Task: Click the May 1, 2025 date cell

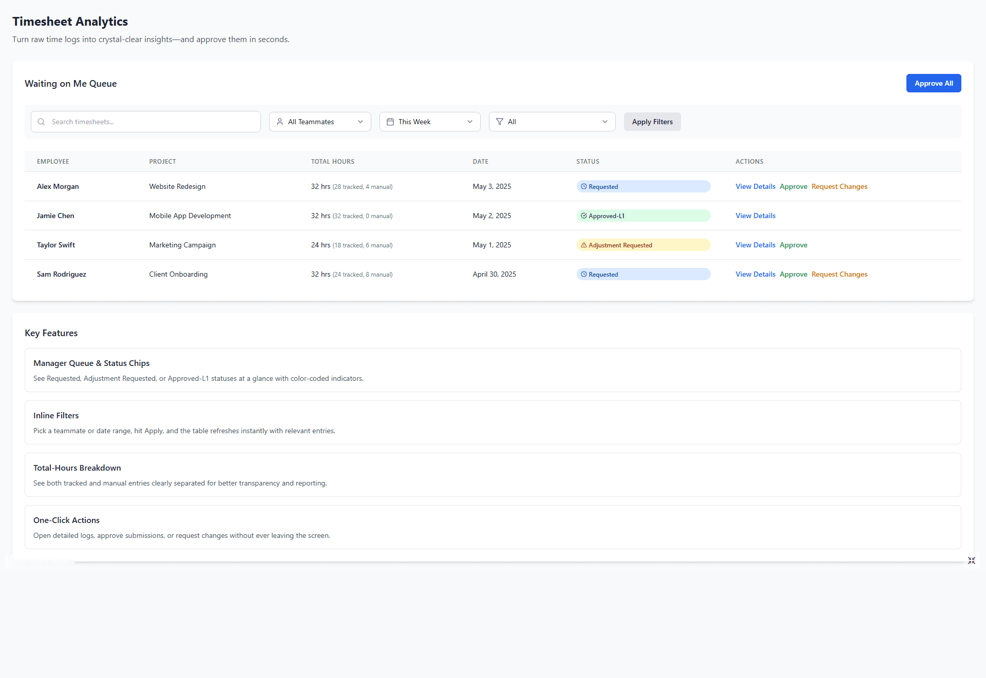Action: pyautogui.click(x=492, y=245)
